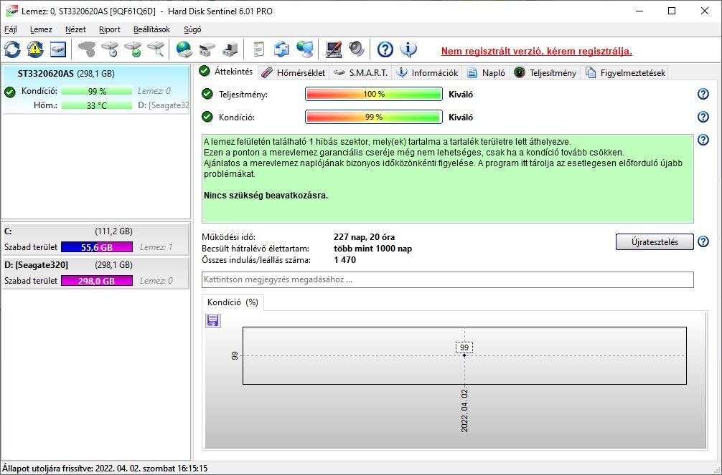Viewport: 722px width, 475px height.
Task: Click the info bubble toolbar icon
Action: 408,49
